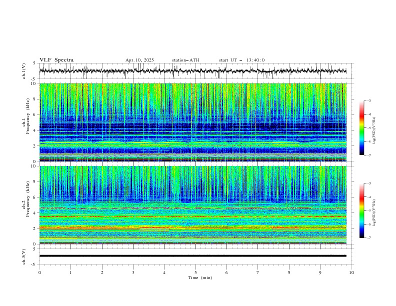Click the 'station=ATH' label
This screenshot has width=396, height=306.
[185, 60]
